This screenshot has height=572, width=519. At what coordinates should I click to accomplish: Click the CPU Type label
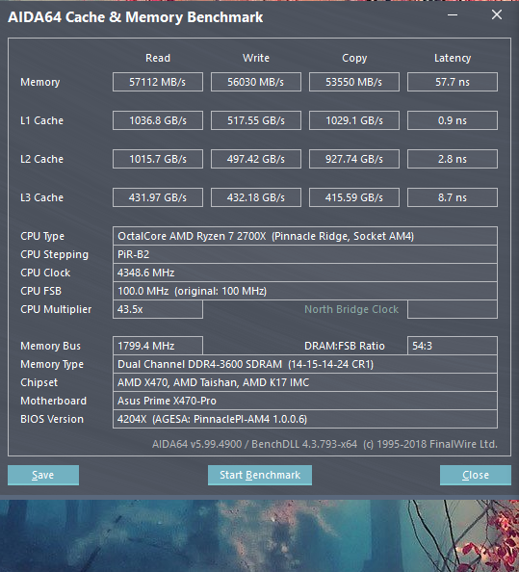coord(42,236)
